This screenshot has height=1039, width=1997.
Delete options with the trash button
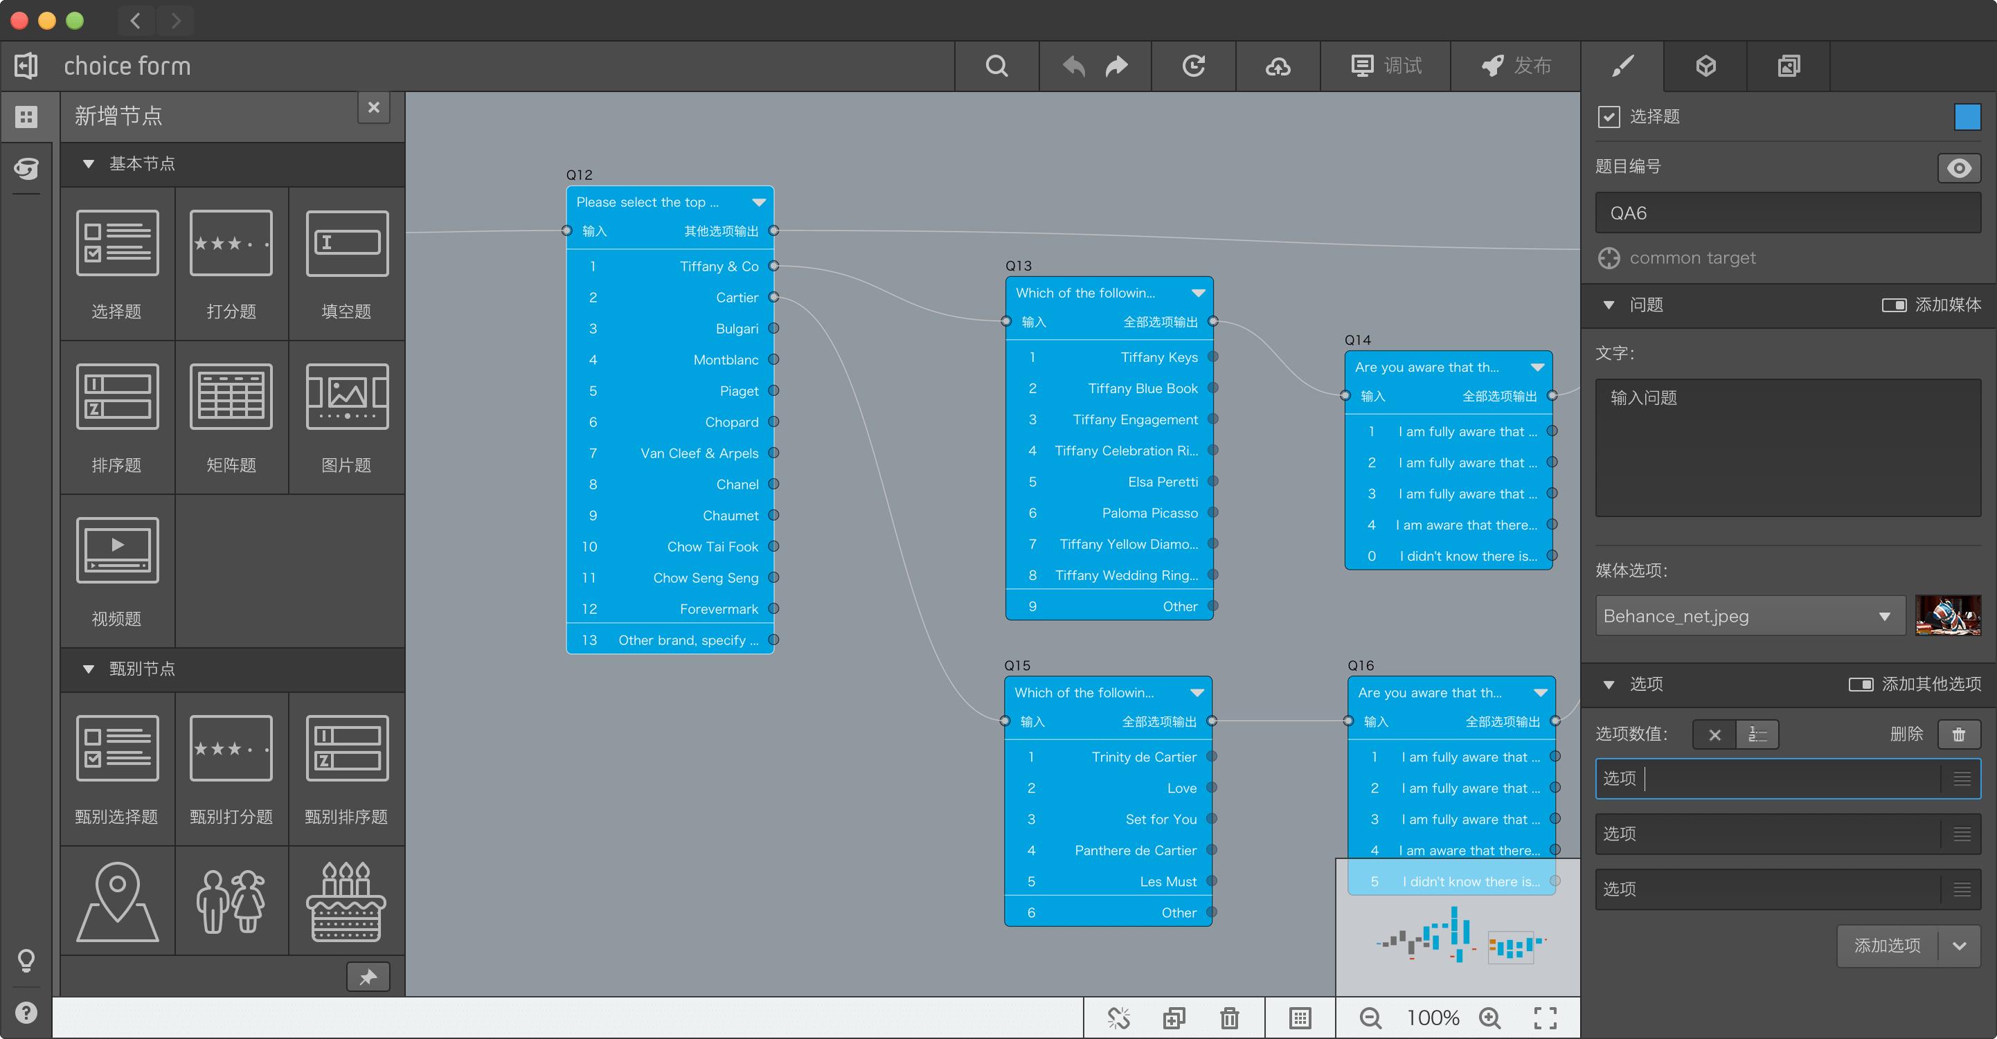coord(1959,734)
